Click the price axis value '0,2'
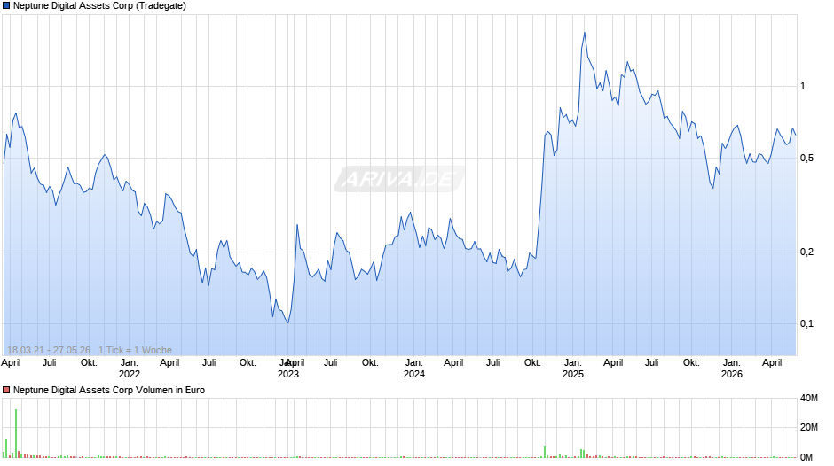834x466 pixels. click(x=806, y=252)
